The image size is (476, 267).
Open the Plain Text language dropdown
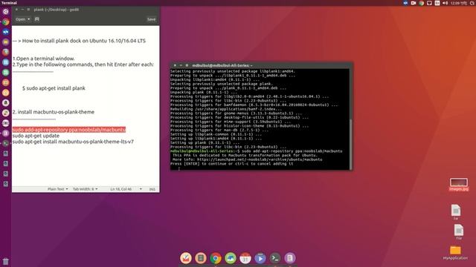[58, 189]
